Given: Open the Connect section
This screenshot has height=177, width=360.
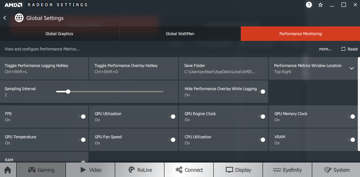Looking at the screenshot, I should click(x=189, y=170).
